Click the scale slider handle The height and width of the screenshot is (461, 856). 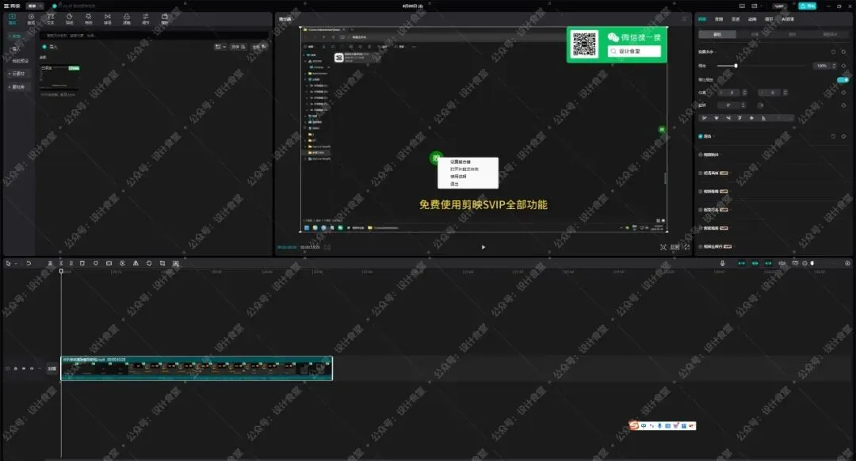pyautogui.click(x=736, y=66)
